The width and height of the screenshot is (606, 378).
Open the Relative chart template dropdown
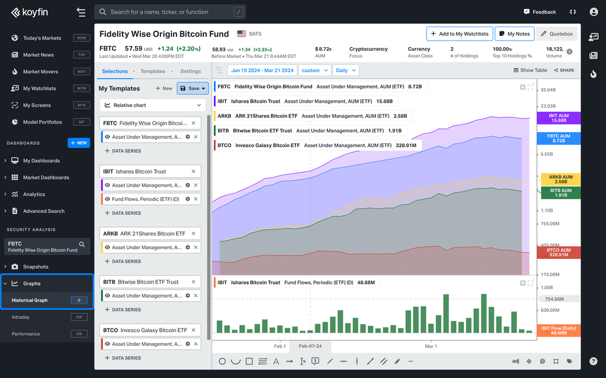pos(153,105)
